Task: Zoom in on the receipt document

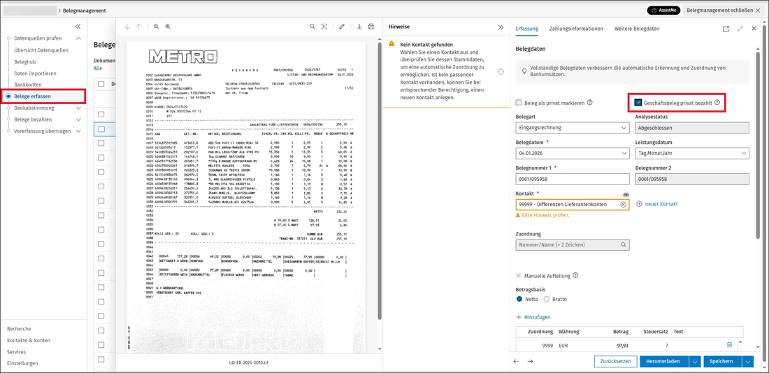Action: [168, 27]
